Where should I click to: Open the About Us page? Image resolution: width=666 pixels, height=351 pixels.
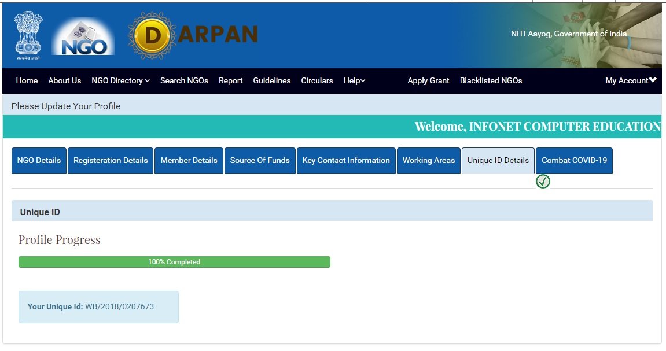click(x=64, y=80)
